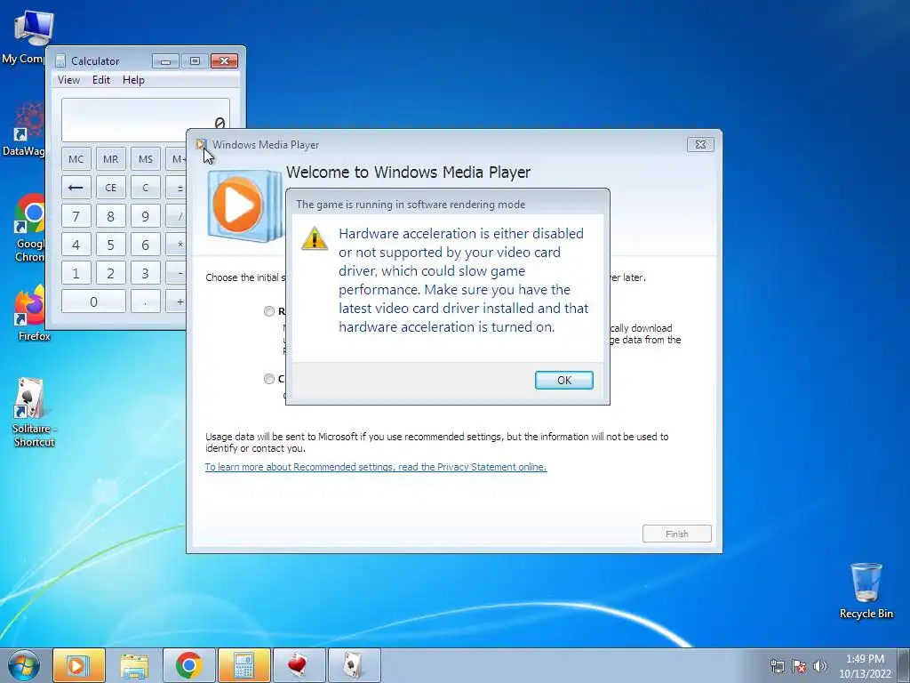
Task: Click OK in the hardware acceleration dialog
Action: (x=563, y=380)
